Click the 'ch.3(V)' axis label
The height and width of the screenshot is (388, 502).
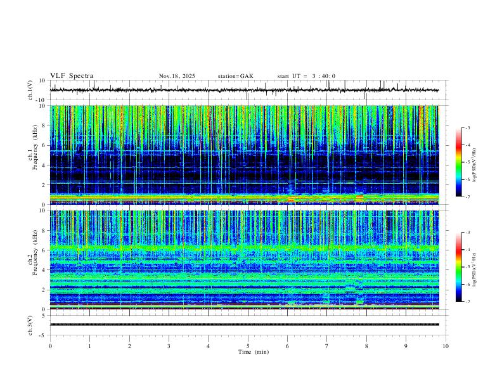[x=30, y=326]
